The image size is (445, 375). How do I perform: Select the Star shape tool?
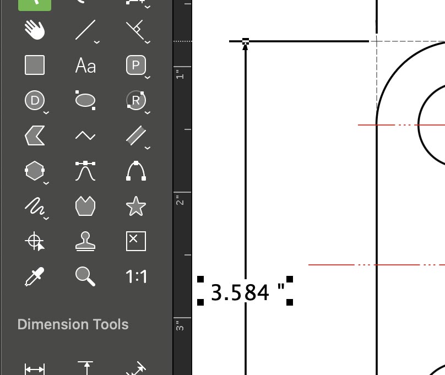click(x=136, y=206)
